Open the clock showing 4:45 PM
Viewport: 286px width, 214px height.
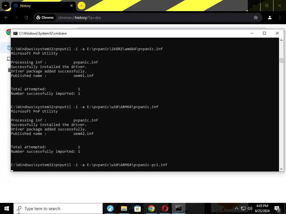[x=262, y=208]
